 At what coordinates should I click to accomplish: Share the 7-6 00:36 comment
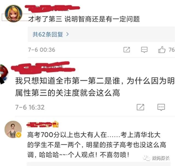[127, 50]
